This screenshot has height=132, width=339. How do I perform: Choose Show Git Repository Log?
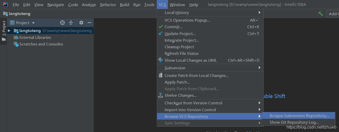(x=294, y=122)
